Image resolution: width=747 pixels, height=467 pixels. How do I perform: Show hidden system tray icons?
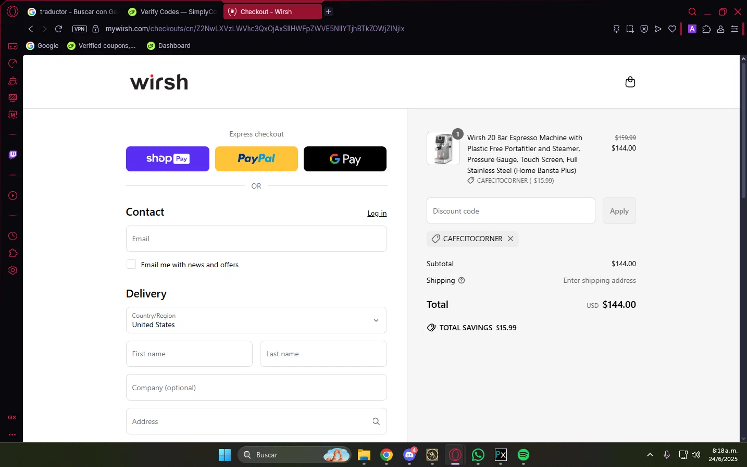[650, 455]
